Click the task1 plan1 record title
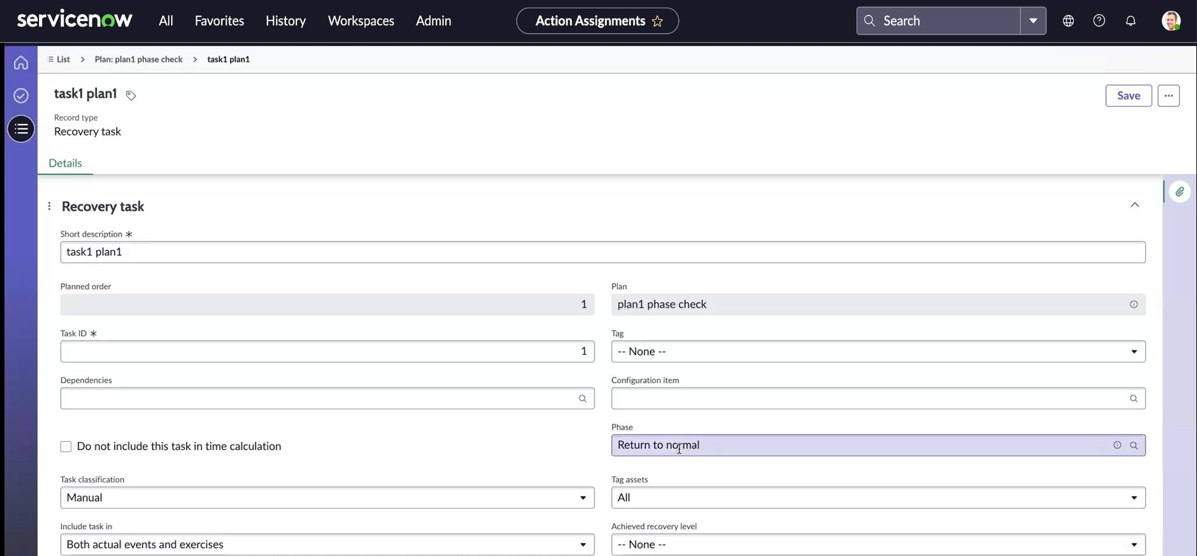 coord(86,94)
